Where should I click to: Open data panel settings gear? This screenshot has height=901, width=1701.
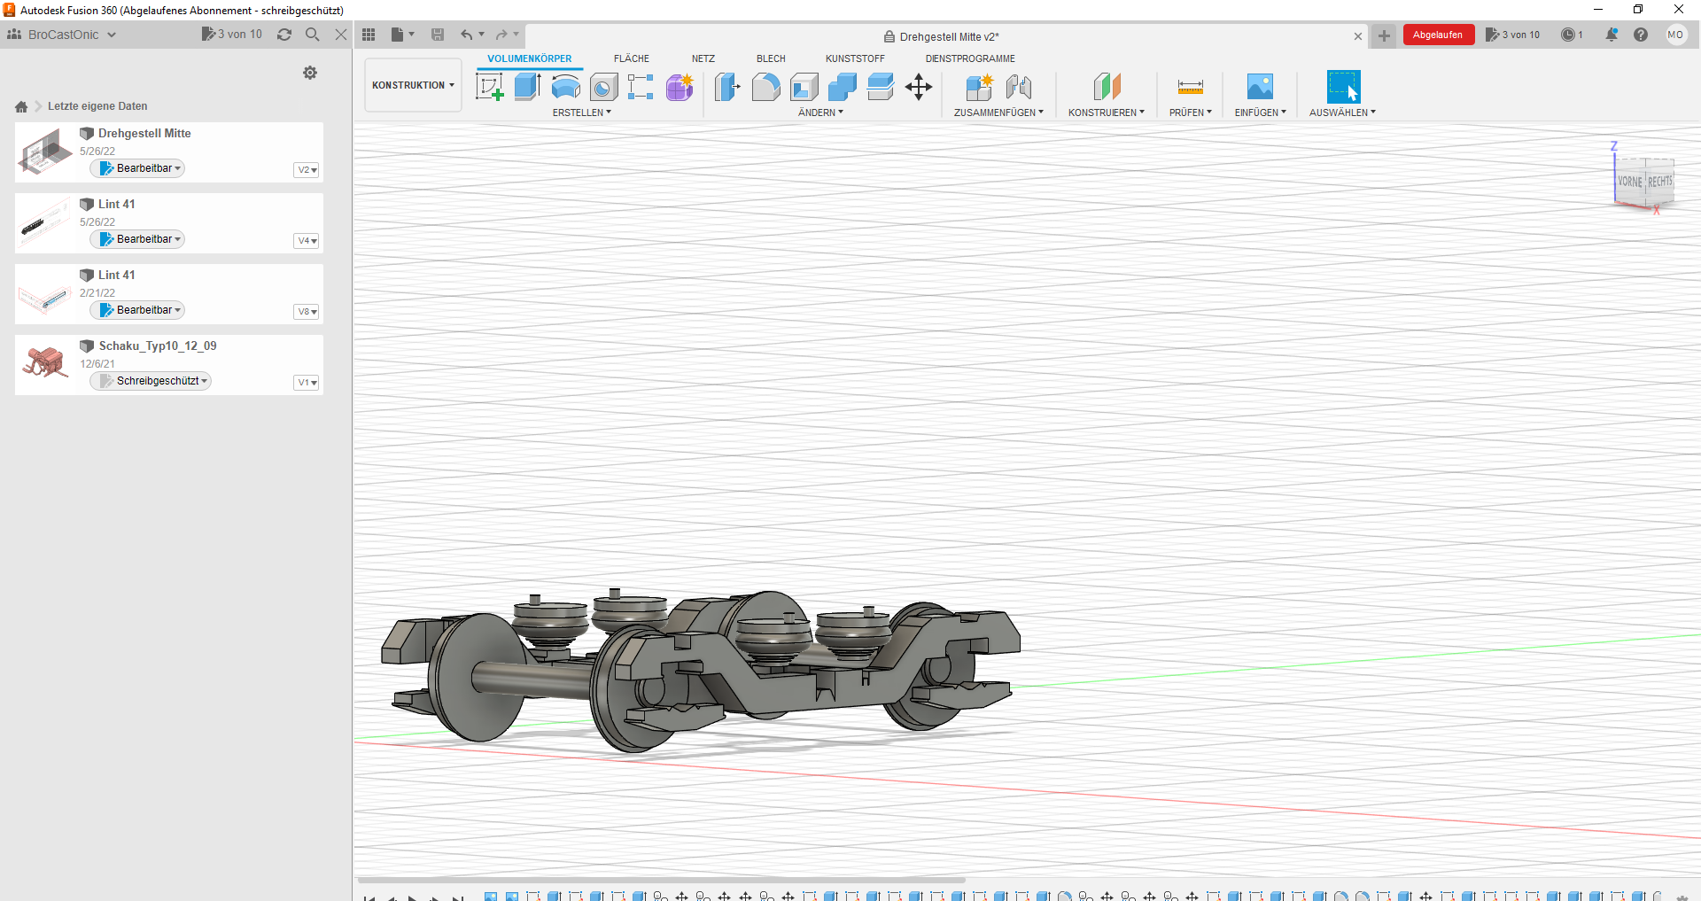pos(310,73)
